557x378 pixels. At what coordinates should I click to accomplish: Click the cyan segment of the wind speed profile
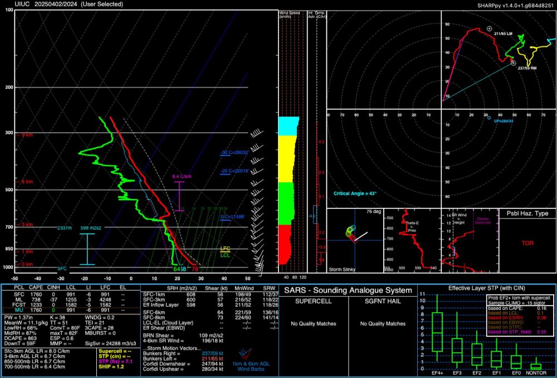(288, 126)
